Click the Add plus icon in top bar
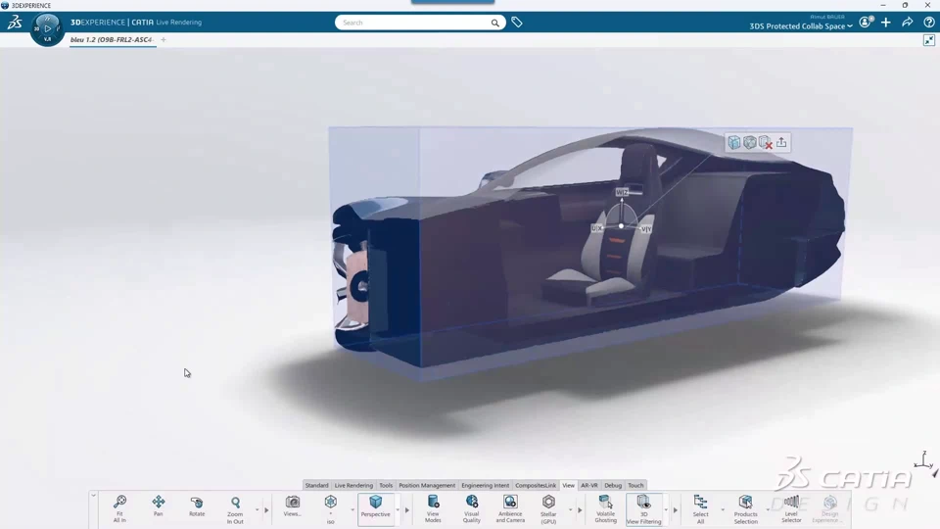This screenshot has height=529, width=940. (x=886, y=23)
